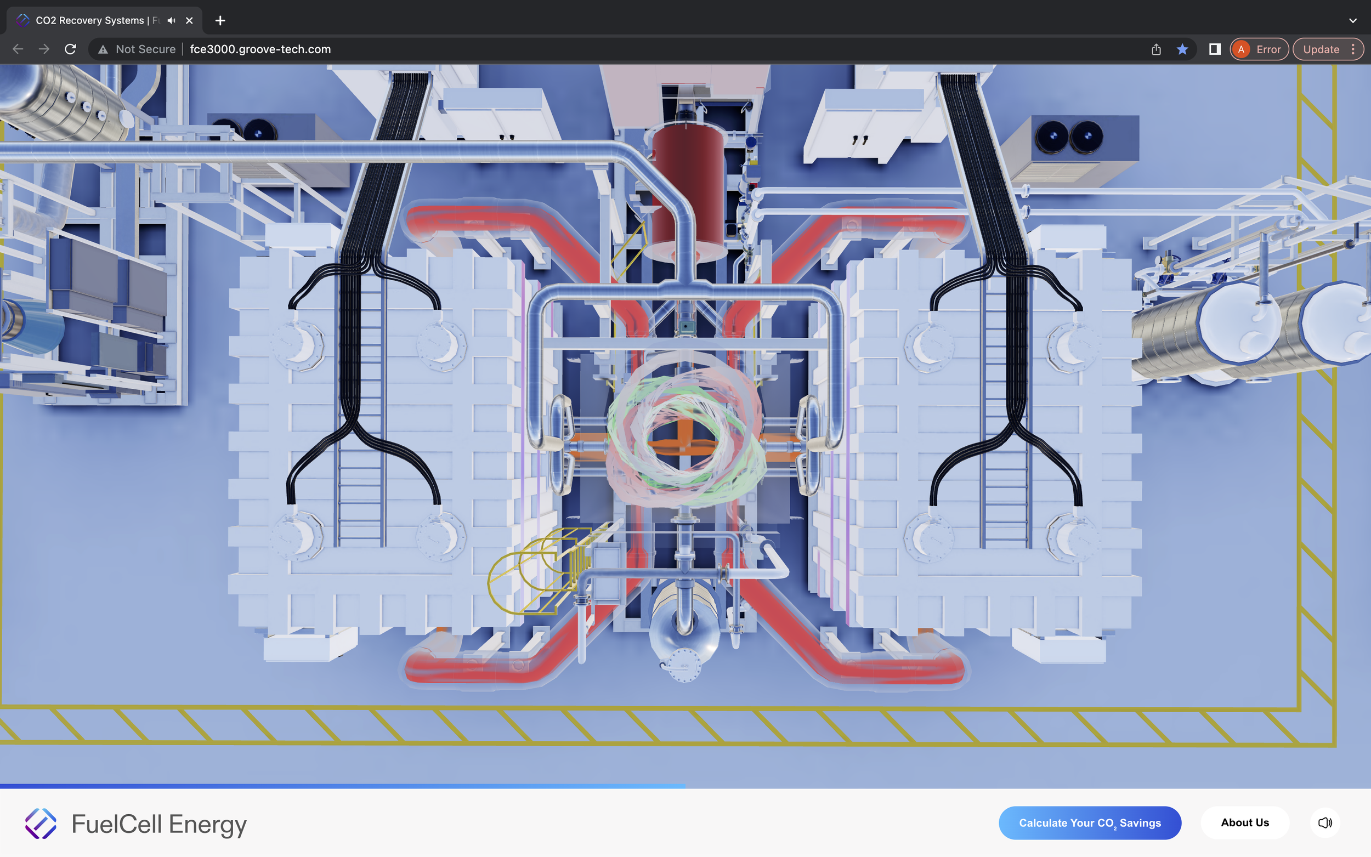
Task: Click the browser back arrow
Action: pos(18,49)
